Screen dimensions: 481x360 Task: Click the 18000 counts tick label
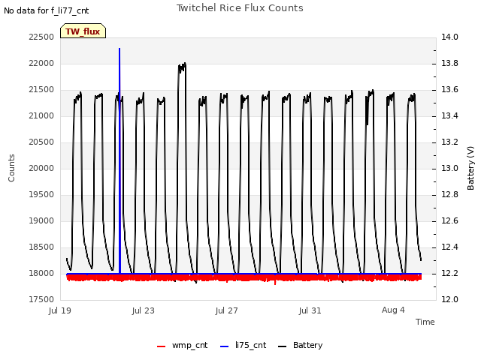tap(41, 273)
